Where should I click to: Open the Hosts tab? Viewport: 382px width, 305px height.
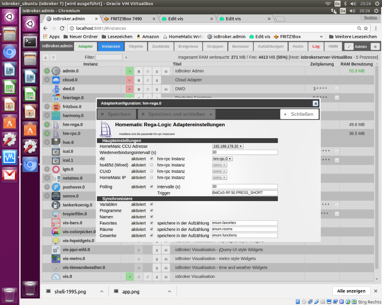click(298, 47)
